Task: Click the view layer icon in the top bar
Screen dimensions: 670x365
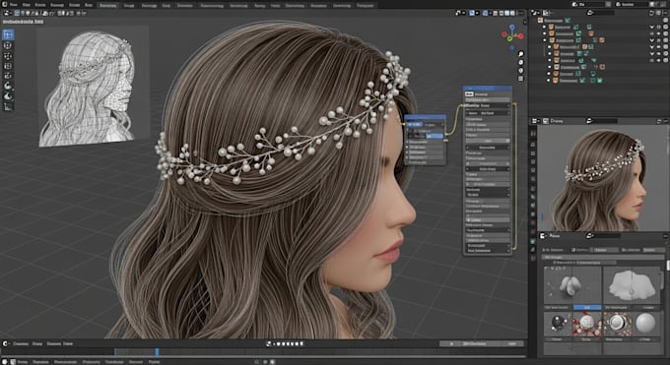Action: (619, 4)
